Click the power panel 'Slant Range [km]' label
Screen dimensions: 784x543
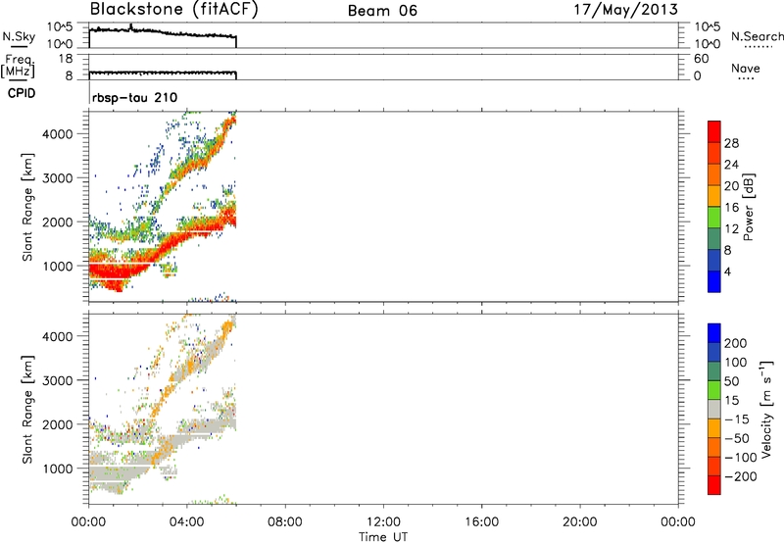click(x=27, y=207)
